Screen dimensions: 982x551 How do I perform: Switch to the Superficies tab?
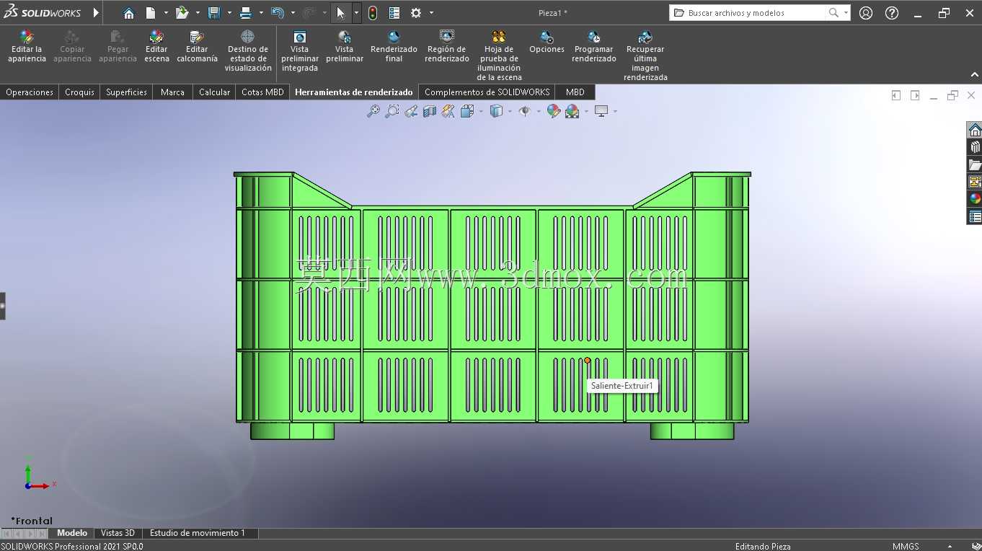pyautogui.click(x=126, y=92)
